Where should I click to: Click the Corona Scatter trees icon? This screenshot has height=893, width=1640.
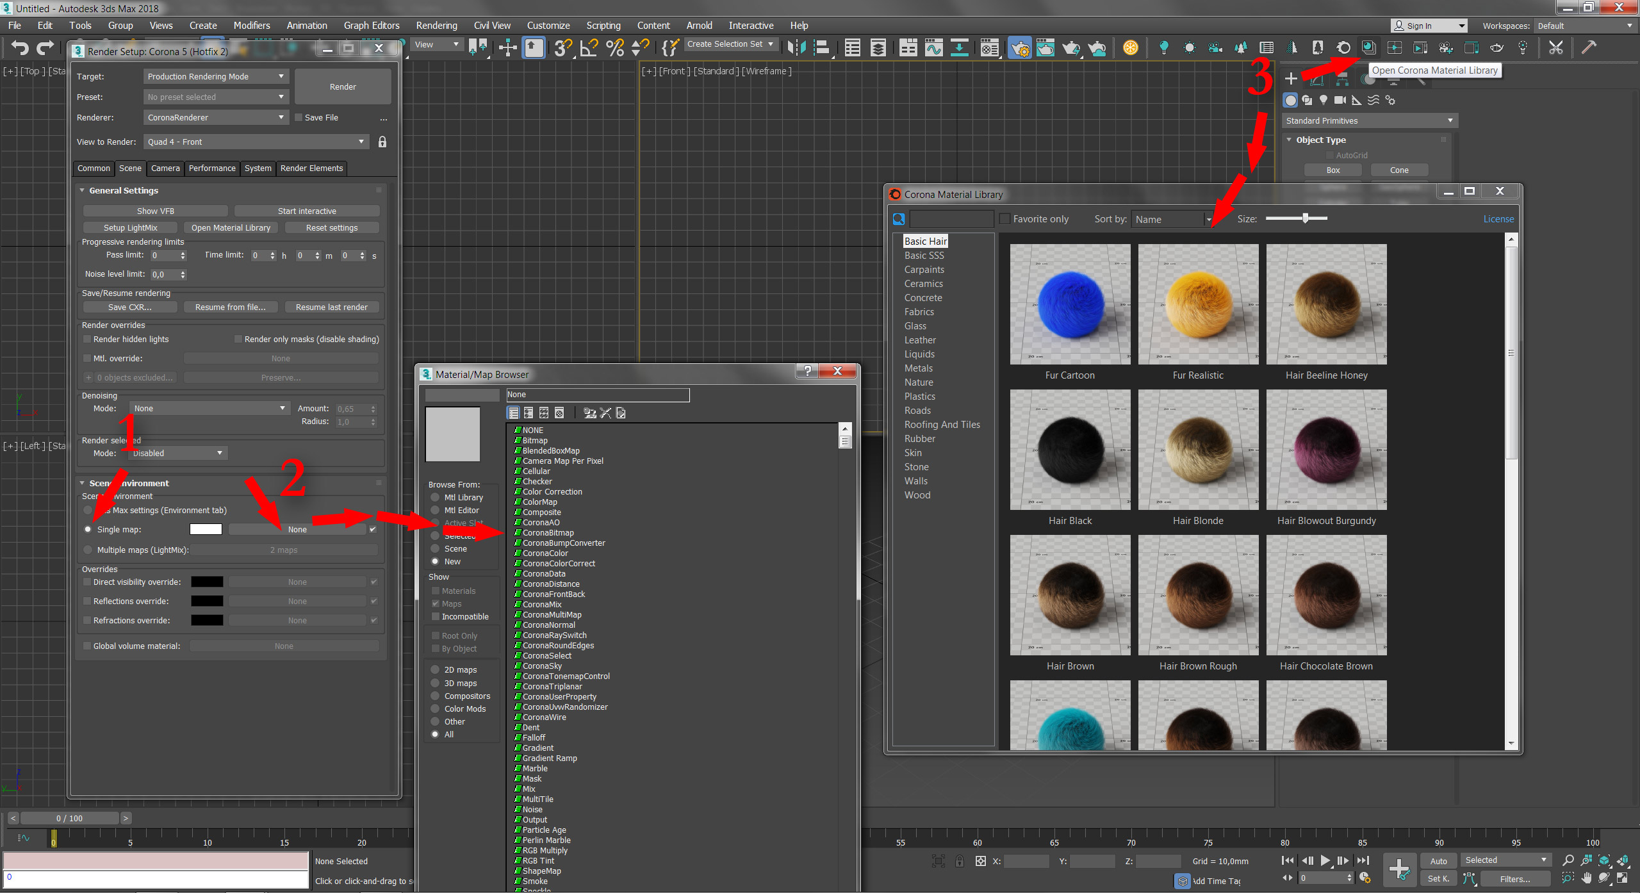pyautogui.click(x=1241, y=47)
